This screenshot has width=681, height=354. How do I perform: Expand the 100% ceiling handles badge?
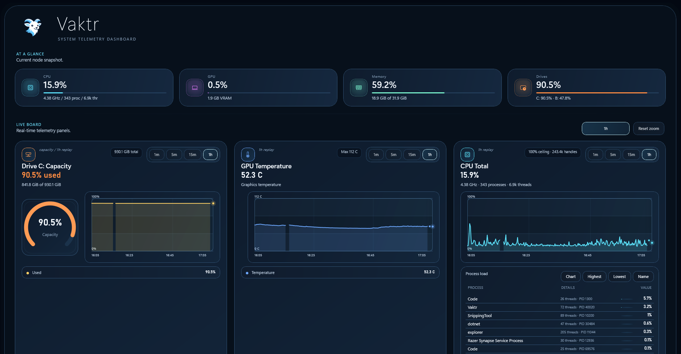click(552, 152)
